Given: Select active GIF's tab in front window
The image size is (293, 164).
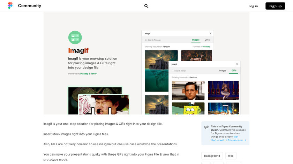Looking at the screenshot, I should click(x=234, y=71).
